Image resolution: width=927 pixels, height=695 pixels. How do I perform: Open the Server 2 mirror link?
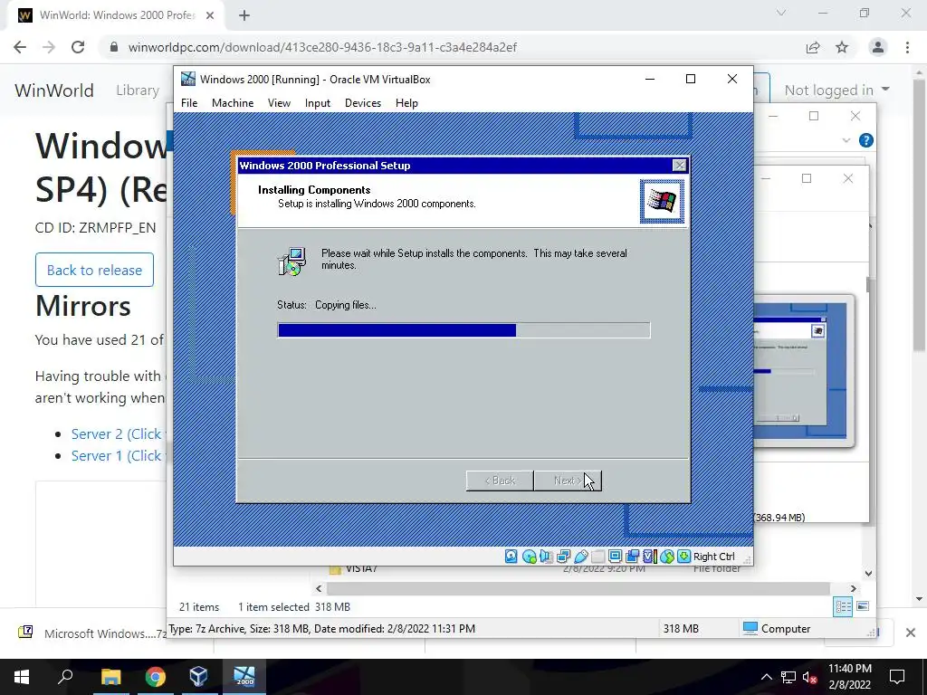coord(117,433)
